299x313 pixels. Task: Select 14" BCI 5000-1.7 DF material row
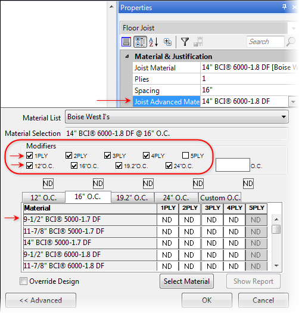point(90,243)
